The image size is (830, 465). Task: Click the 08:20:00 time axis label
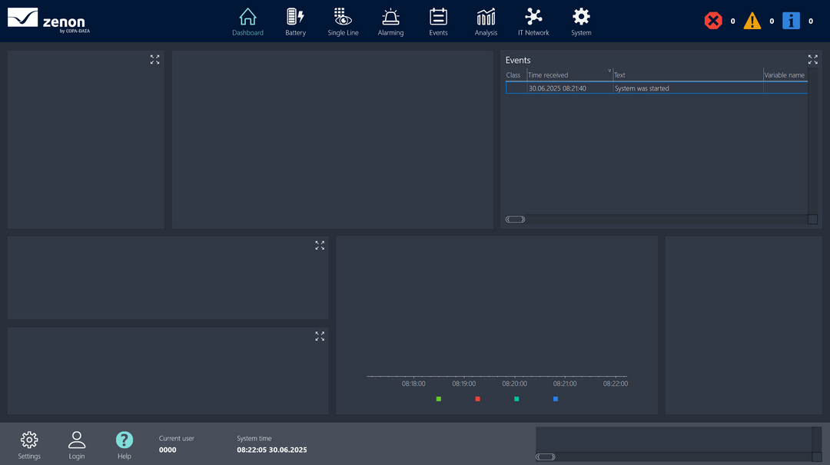[514, 384]
